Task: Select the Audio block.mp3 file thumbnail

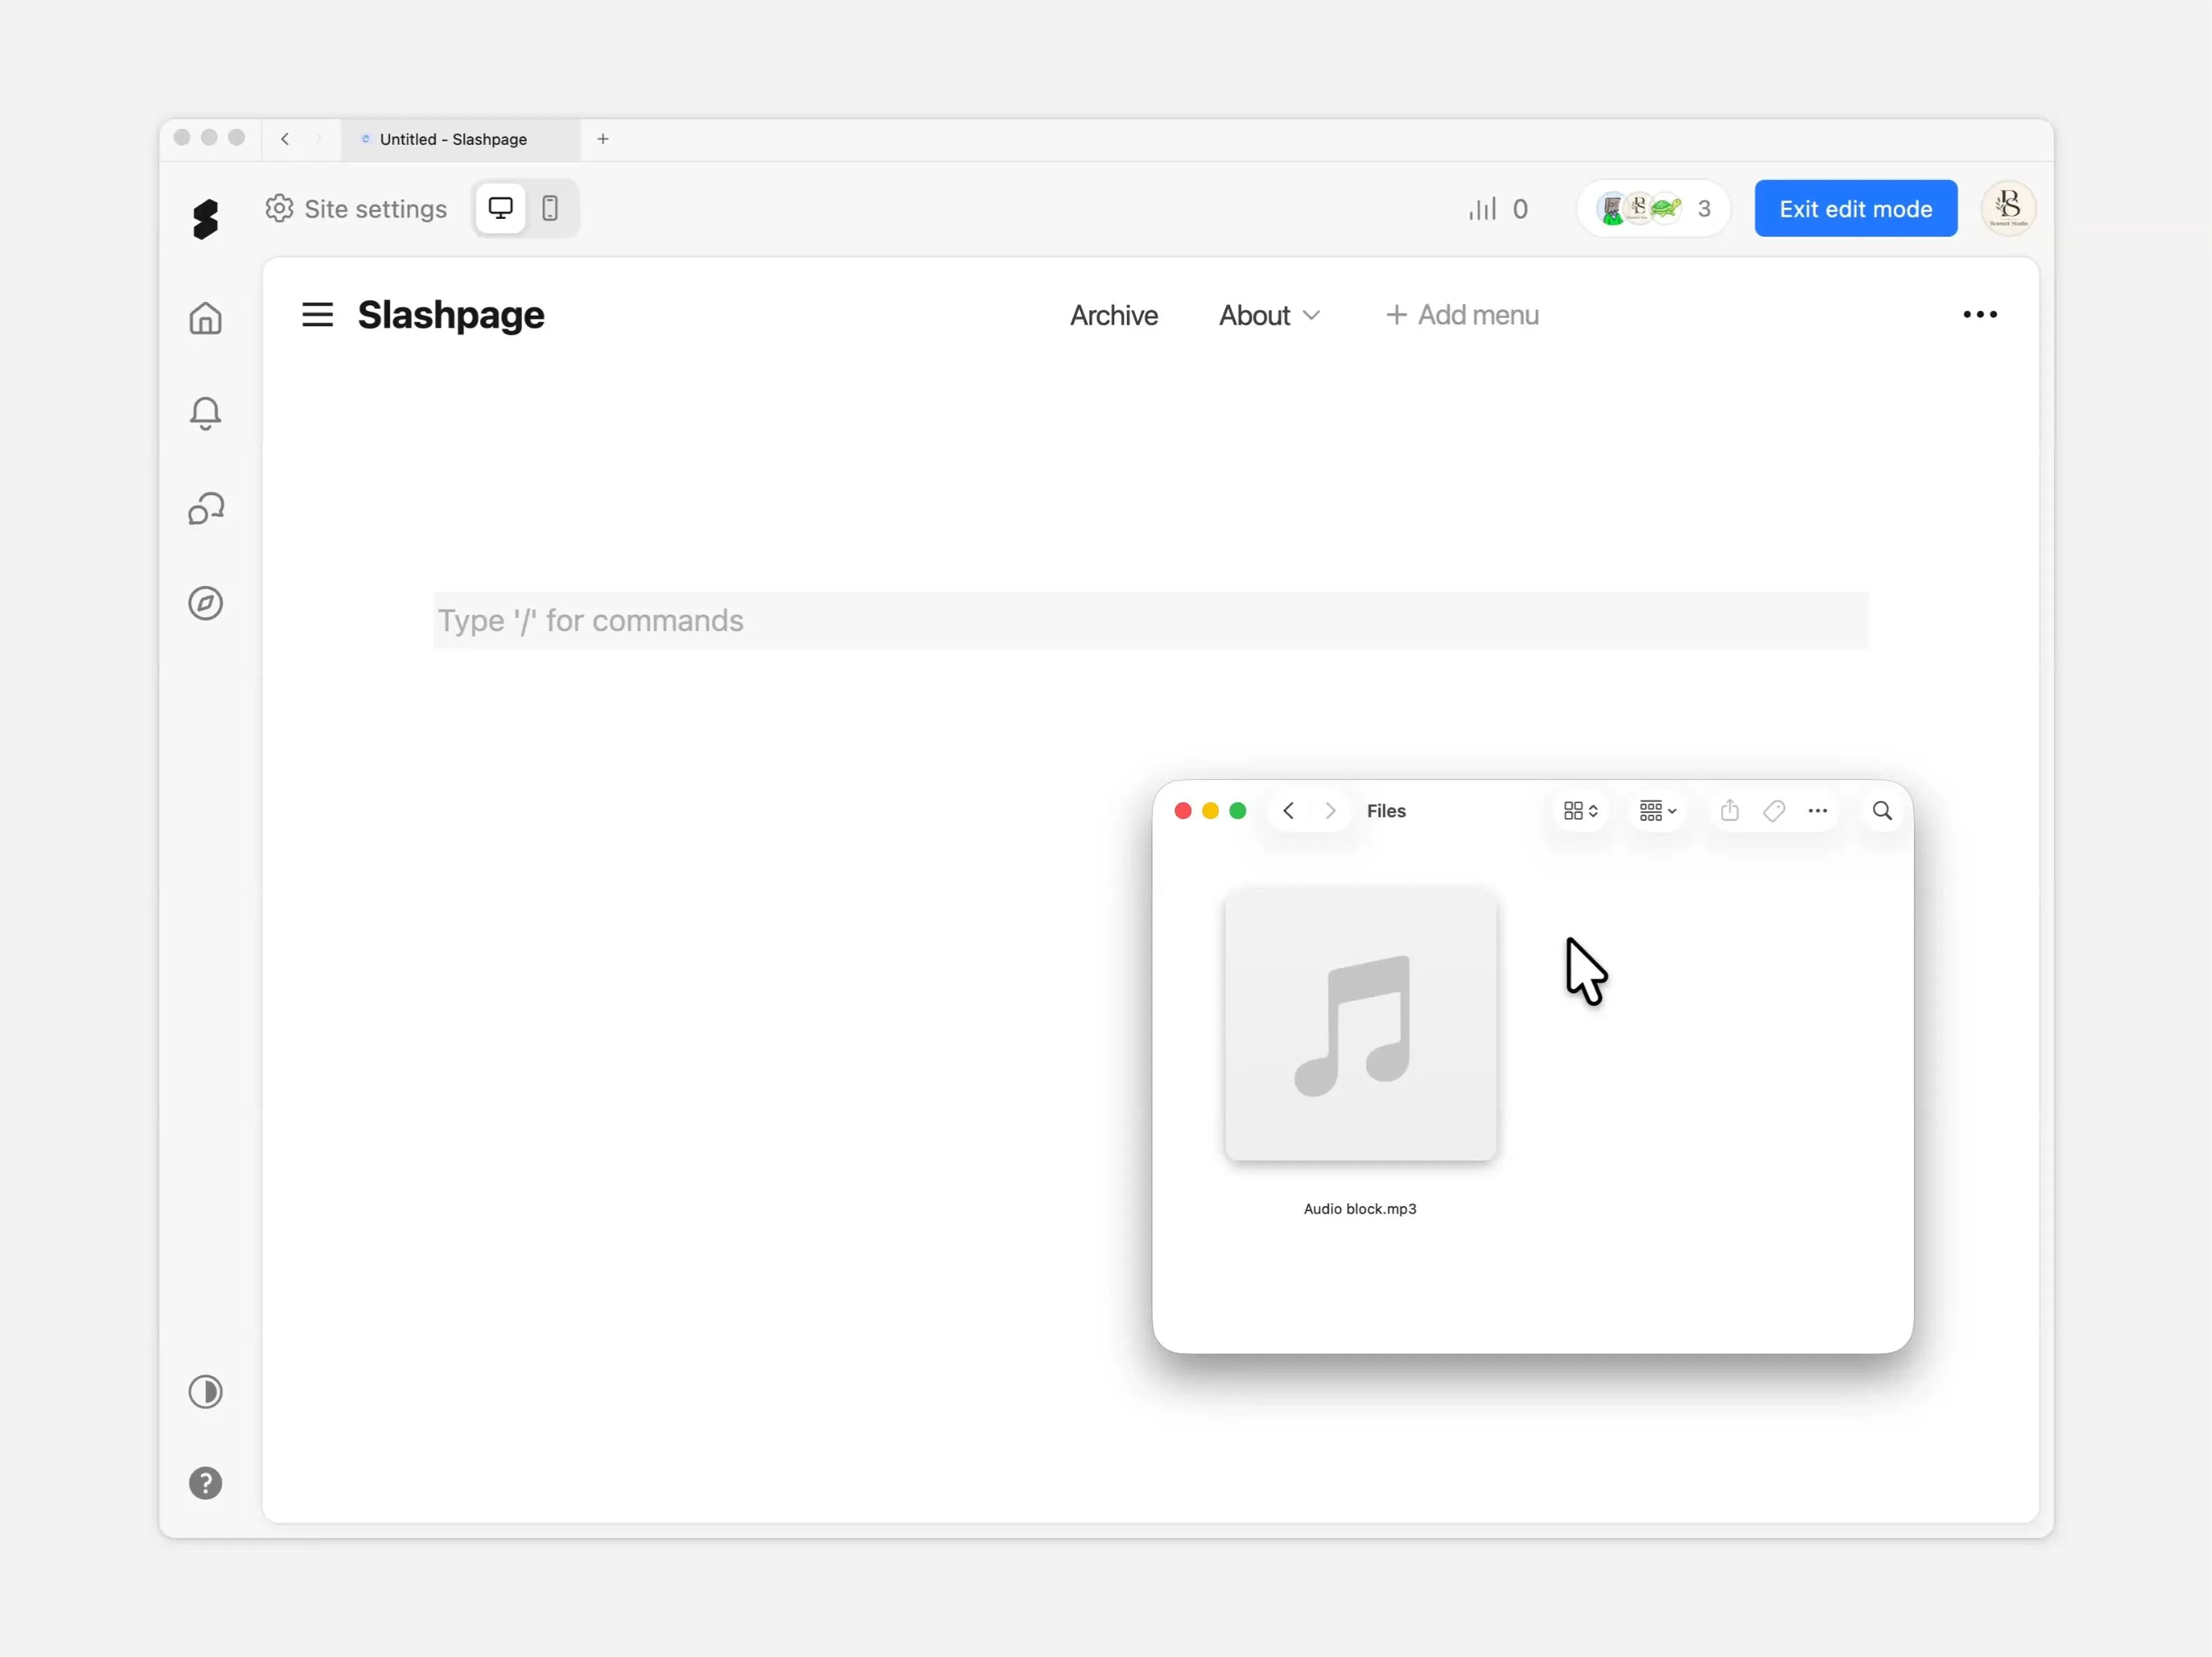Action: tap(1361, 1024)
